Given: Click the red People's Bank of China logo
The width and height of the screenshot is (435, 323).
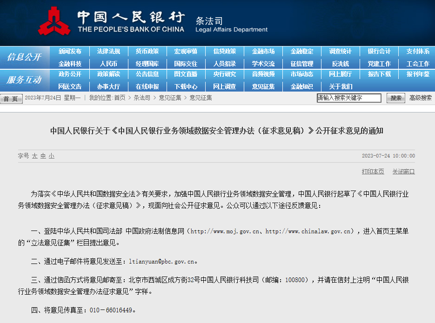Looking at the screenshot, I should [x=54, y=21].
